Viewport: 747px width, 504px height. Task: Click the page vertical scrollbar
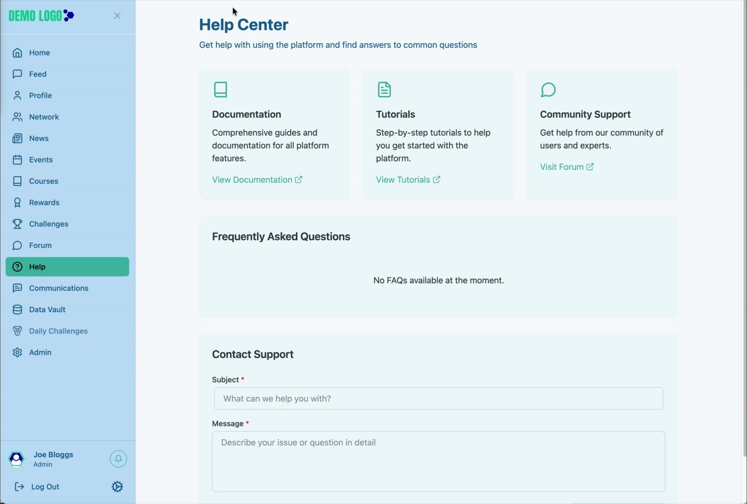tap(744, 230)
